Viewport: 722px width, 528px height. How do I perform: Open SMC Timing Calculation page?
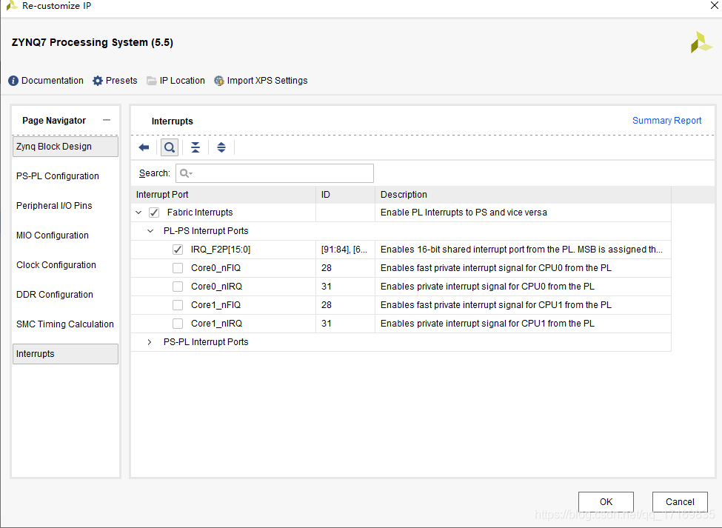coord(65,324)
